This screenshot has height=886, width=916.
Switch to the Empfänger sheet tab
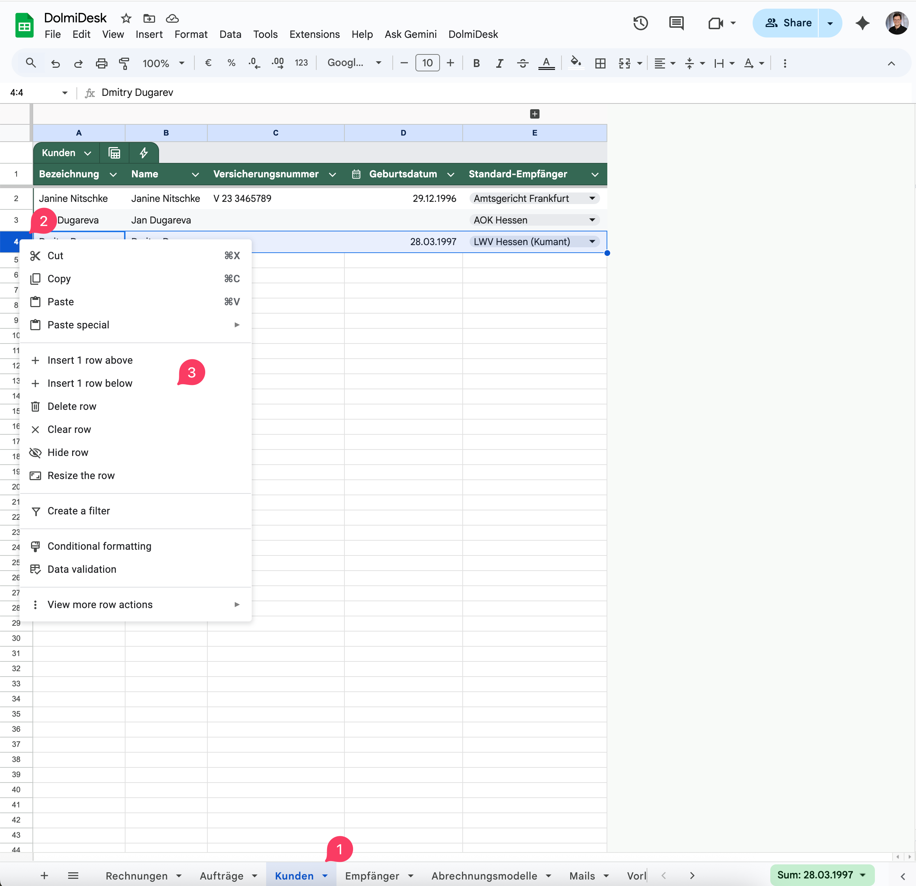click(x=372, y=876)
